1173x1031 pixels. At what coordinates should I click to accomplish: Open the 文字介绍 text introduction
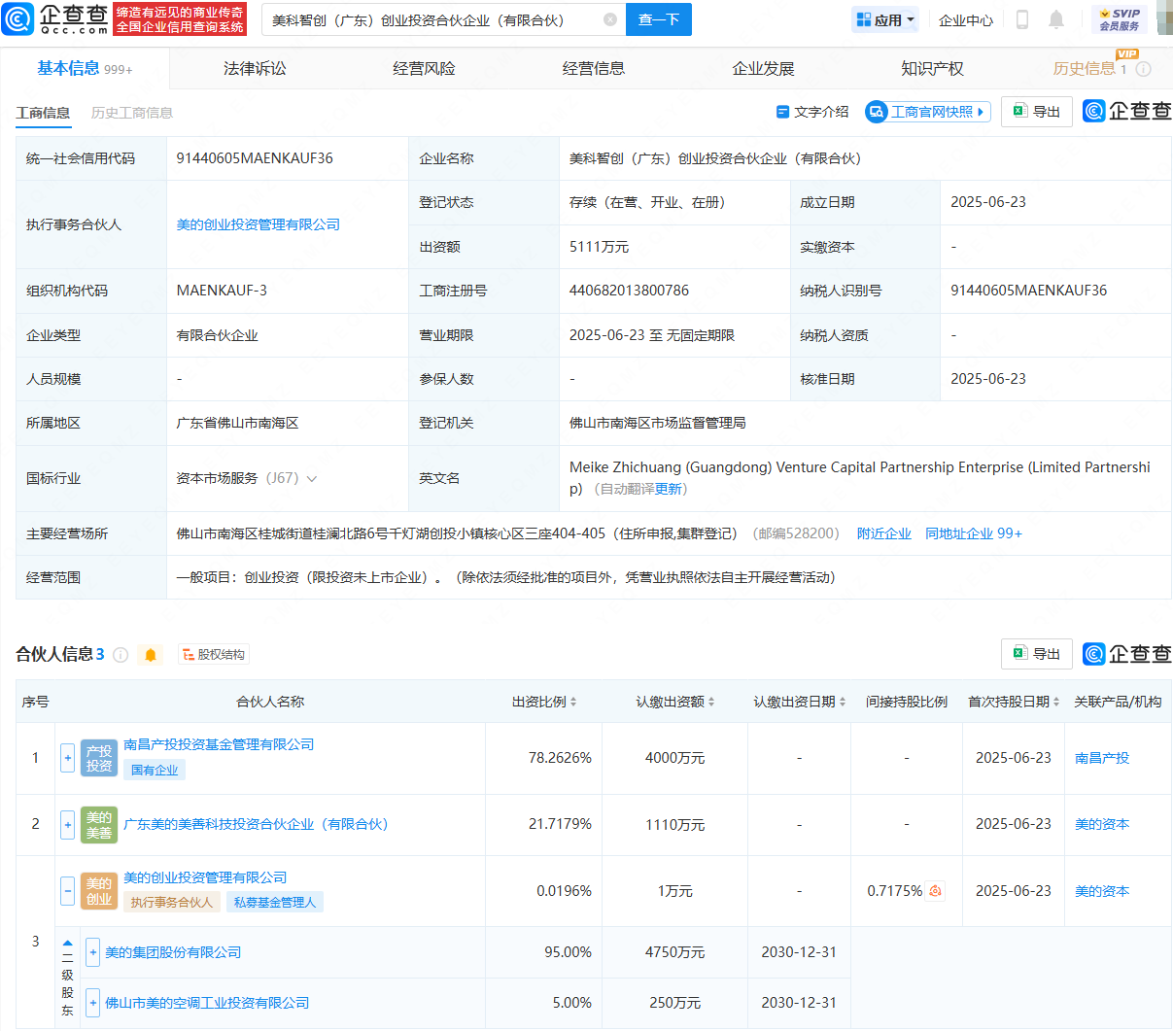812,112
